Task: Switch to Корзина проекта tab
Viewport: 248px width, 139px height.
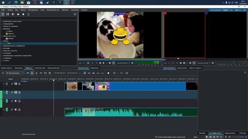Action: click(x=7, y=68)
